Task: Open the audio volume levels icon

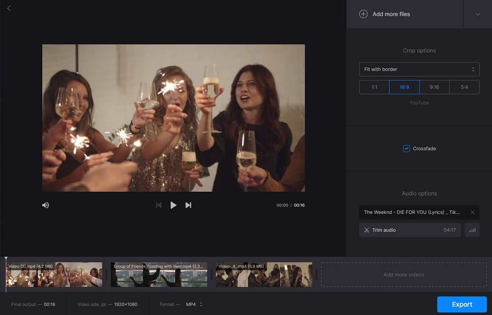Action: point(472,229)
